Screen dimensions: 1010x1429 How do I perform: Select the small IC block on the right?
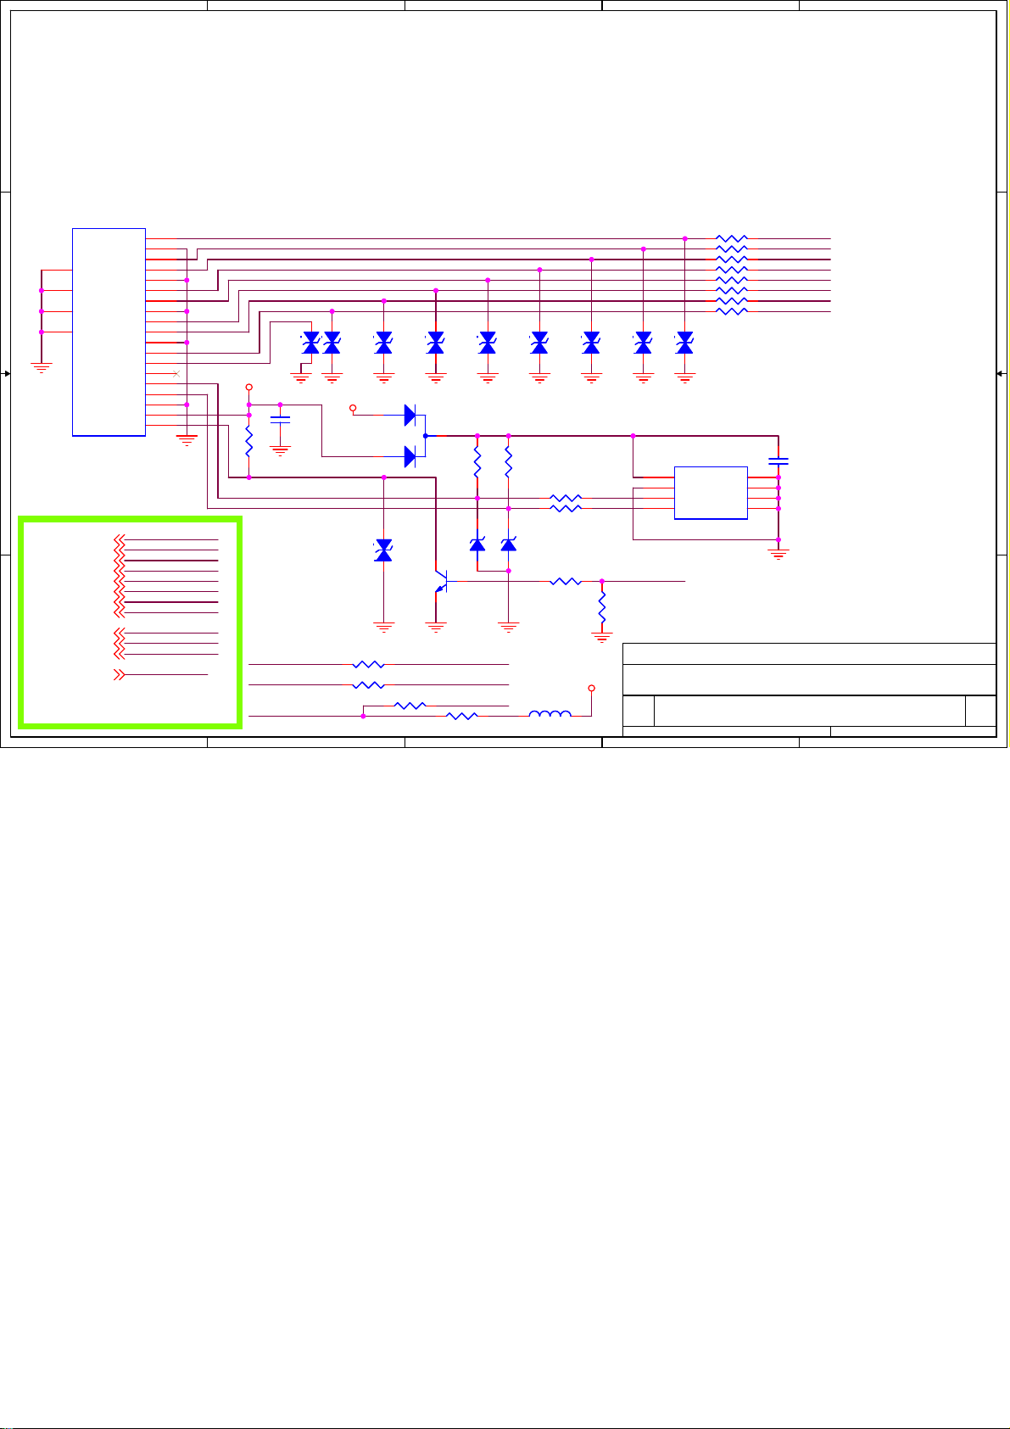[711, 493]
